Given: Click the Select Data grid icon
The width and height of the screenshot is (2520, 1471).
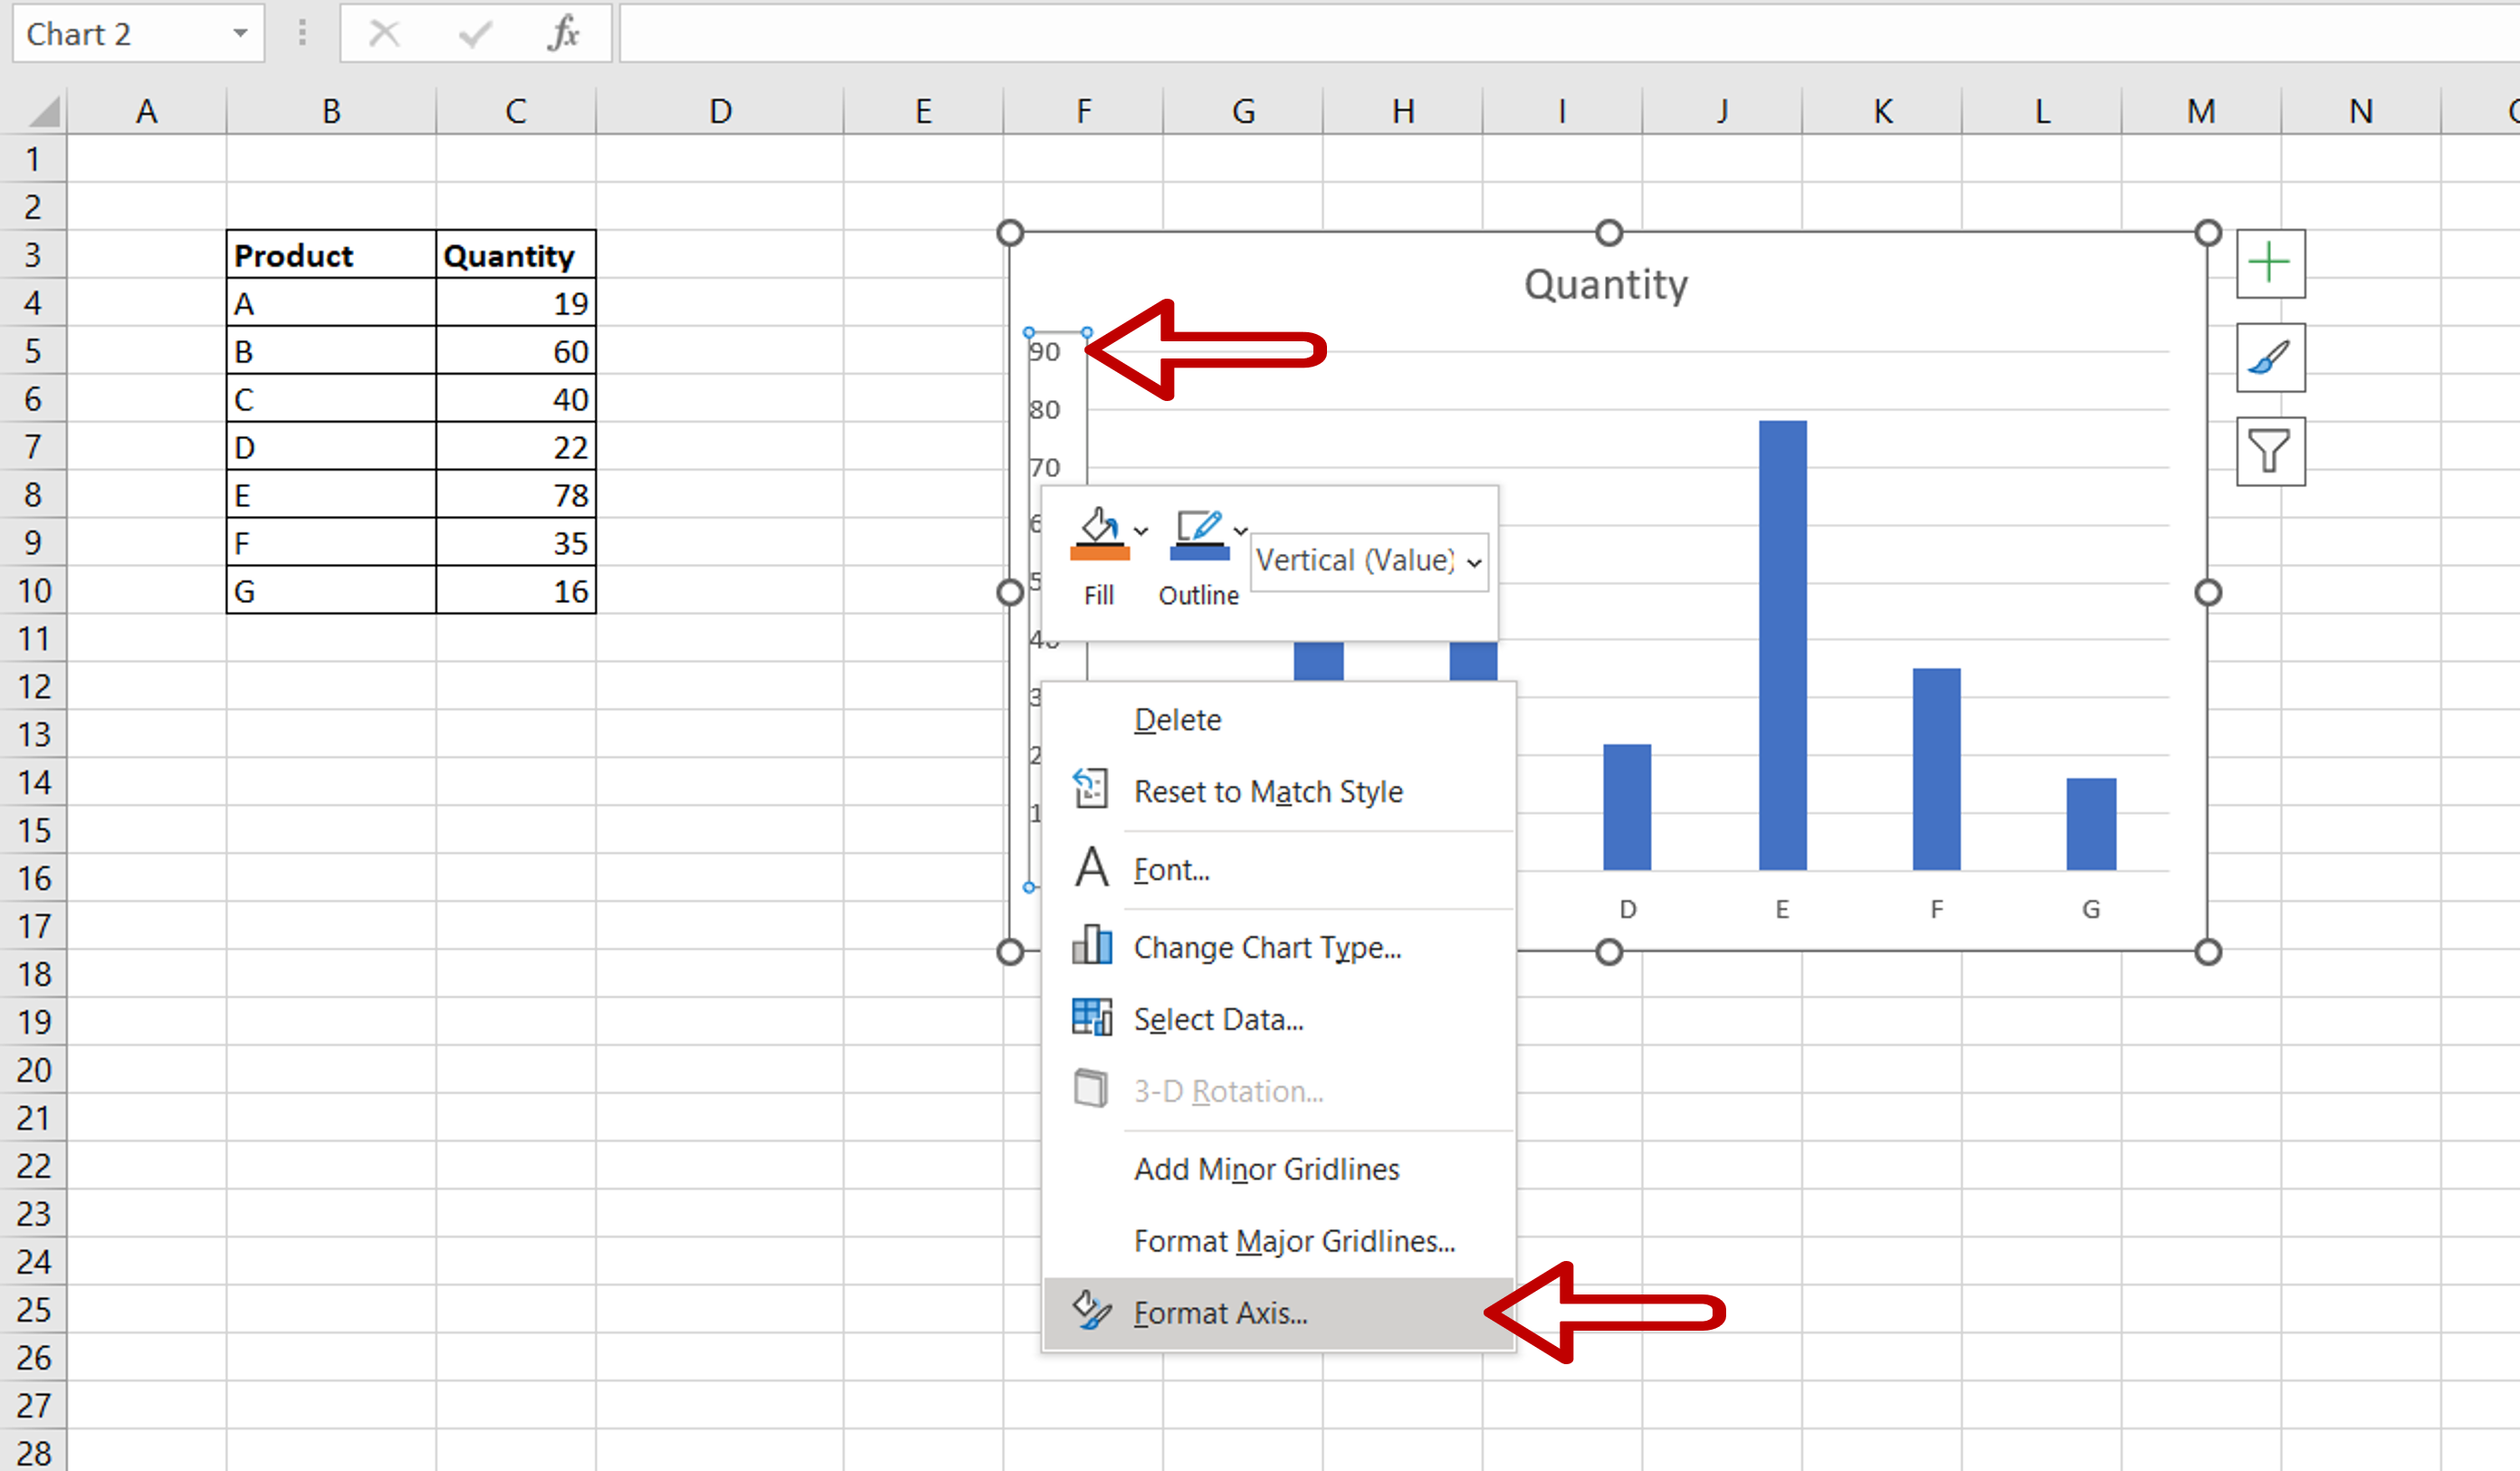Looking at the screenshot, I should pos(1089,1017).
